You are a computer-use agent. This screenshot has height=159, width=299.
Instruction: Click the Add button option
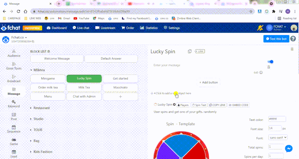(208, 82)
